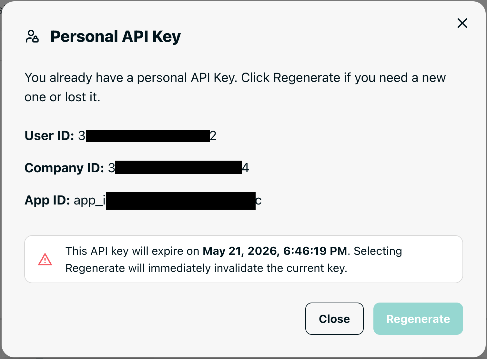487x359 pixels.
Task: Click the word Selecting in the warning box
Action: pyautogui.click(x=378, y=251)
